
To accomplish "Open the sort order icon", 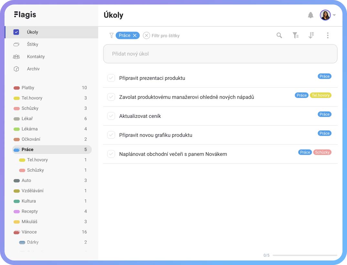I will coord(311,35).
